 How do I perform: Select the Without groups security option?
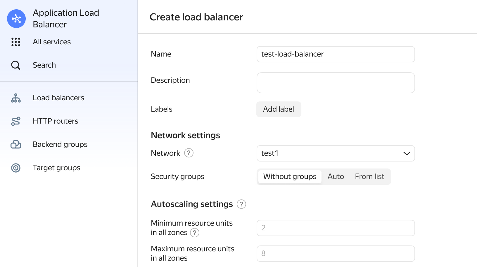pos(290,177)
